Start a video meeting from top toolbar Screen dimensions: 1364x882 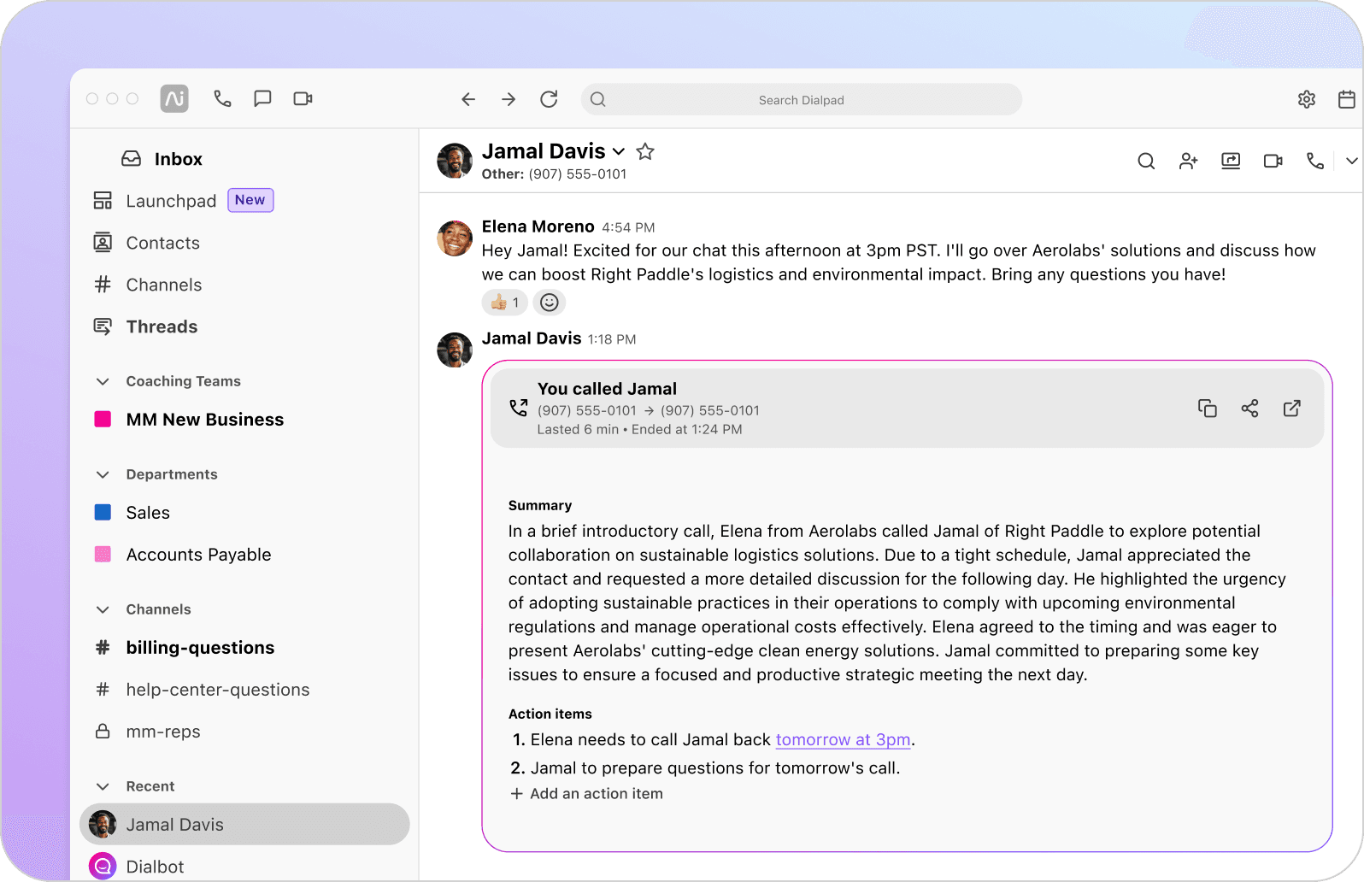[x=303, y=99]
